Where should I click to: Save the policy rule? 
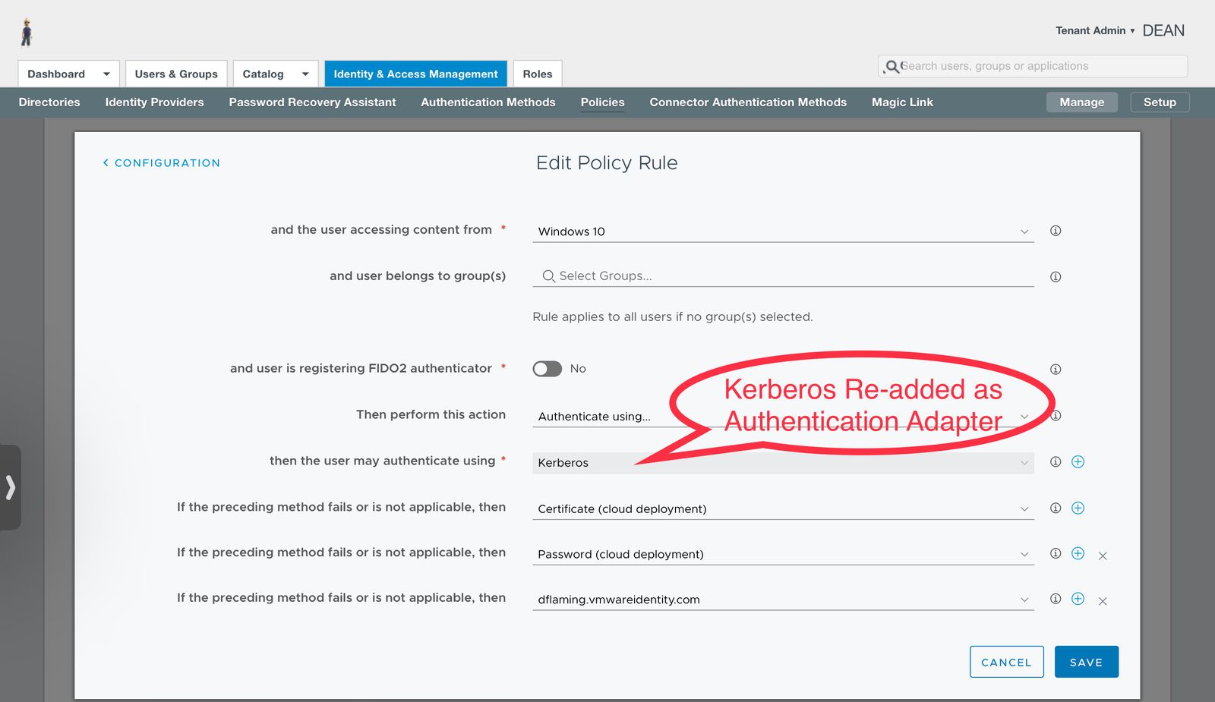pyautogui.click(x=1086, y=662)
